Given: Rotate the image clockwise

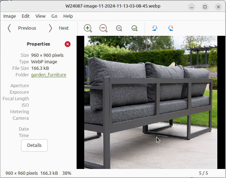Looking at the screenshot, I should tap(170, 28).
